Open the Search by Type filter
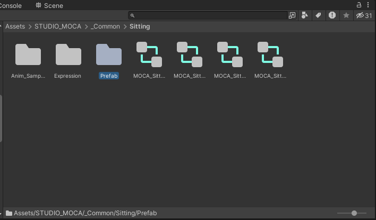The image size is (376, 220). (305, 16)
